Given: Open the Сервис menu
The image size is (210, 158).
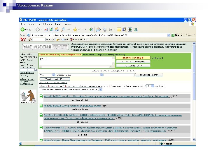Looking at the screenshot, I should (x=58, y=24).
